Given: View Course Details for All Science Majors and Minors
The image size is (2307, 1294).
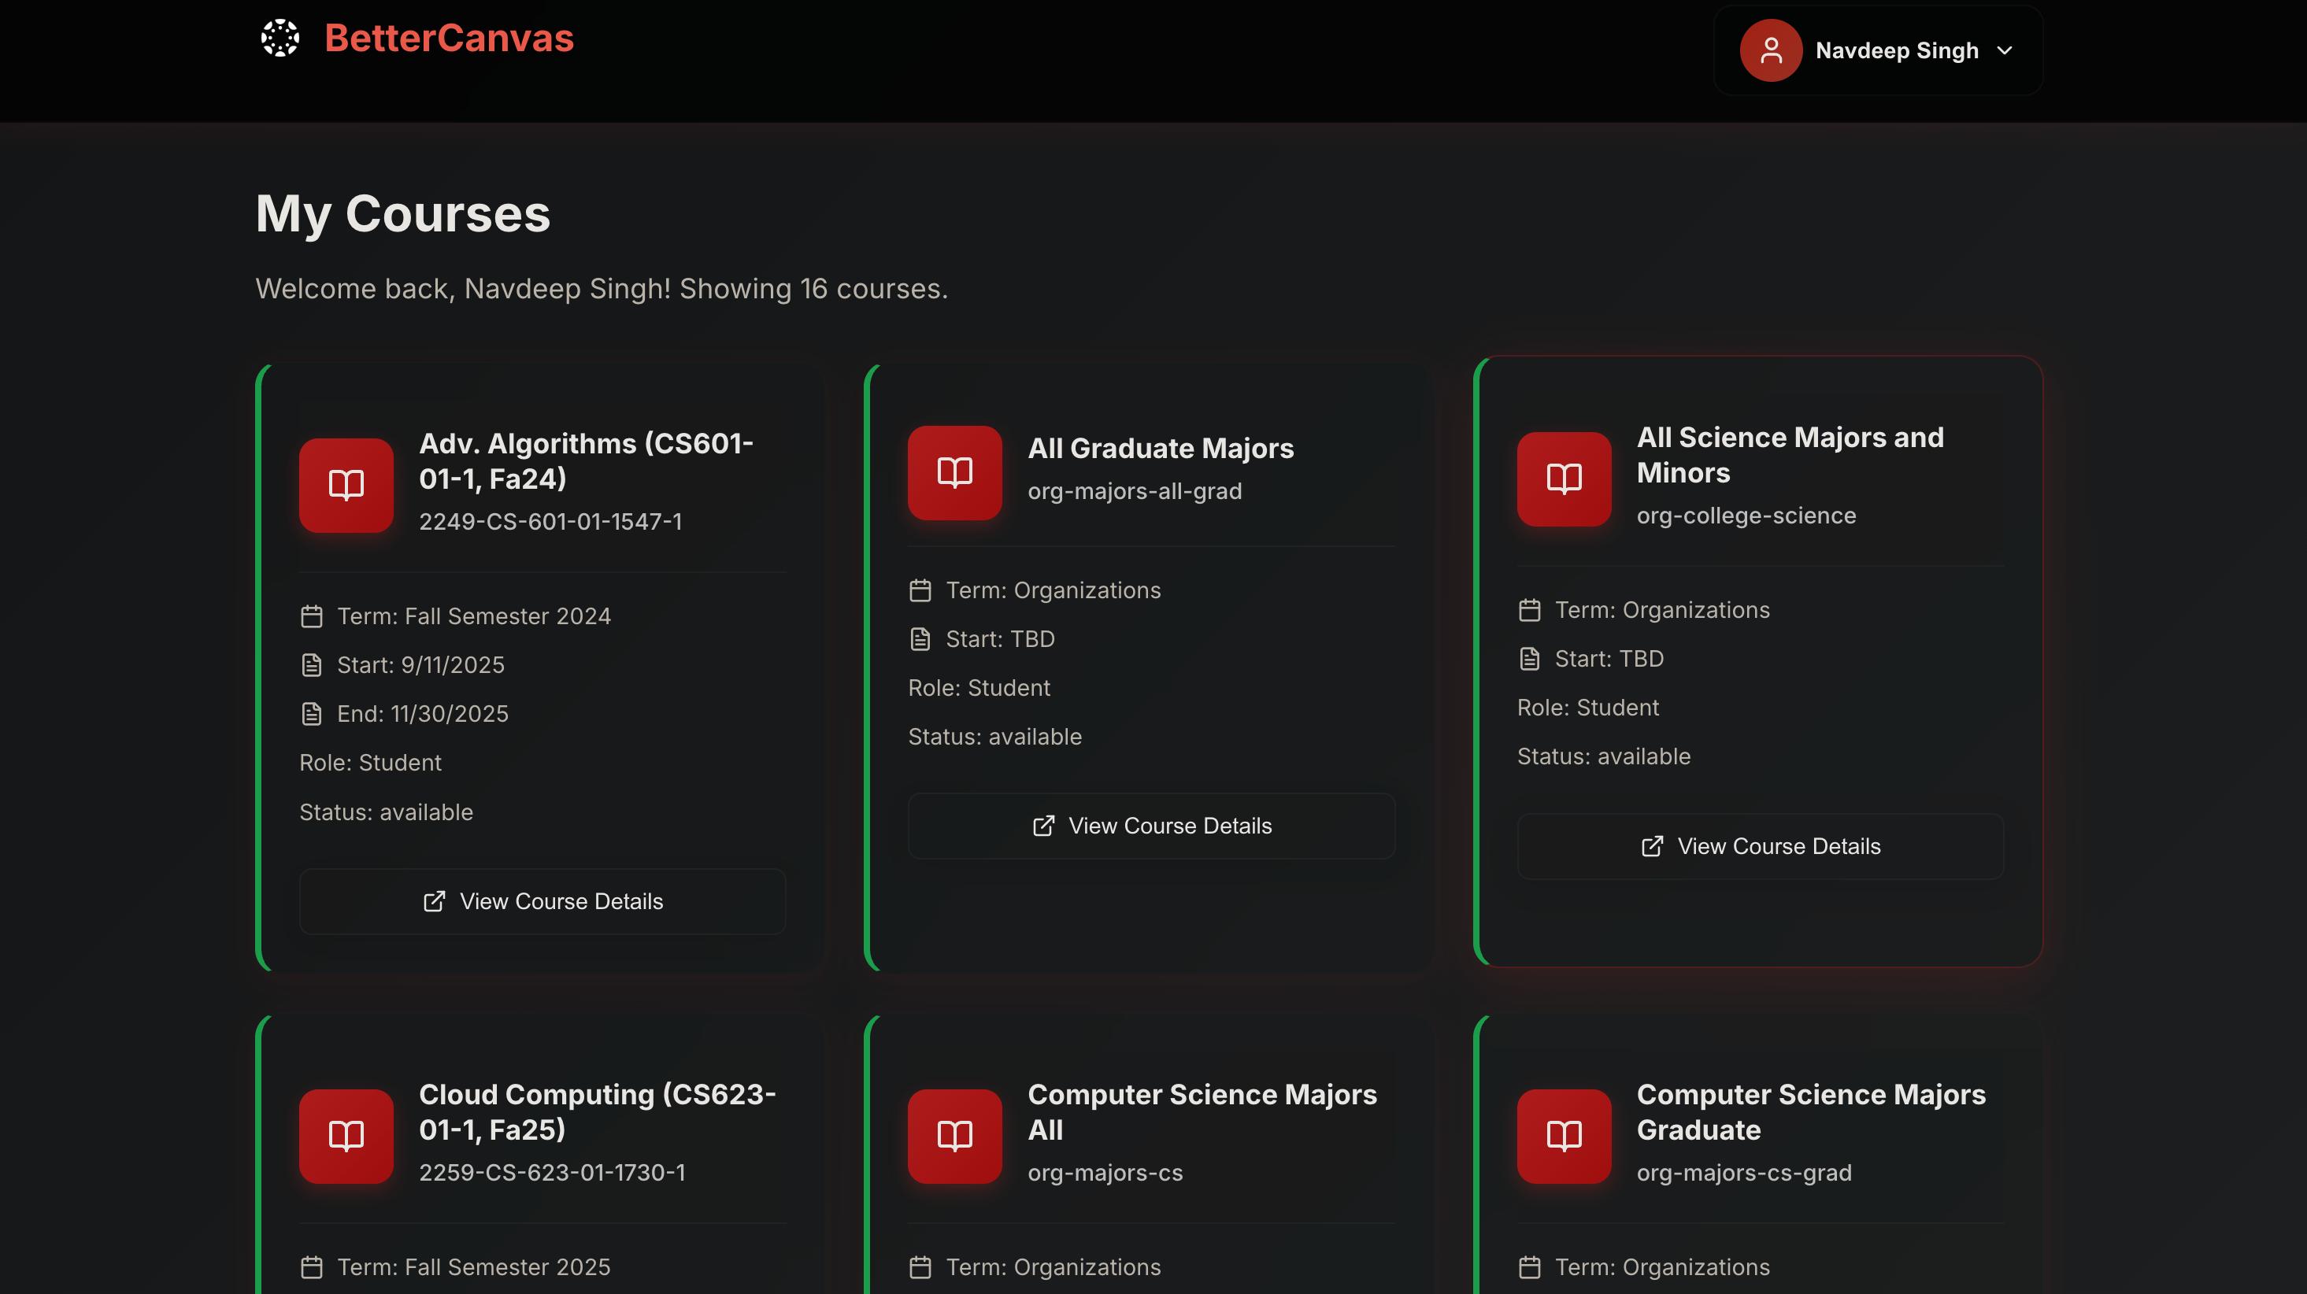Looking at the screenshot, I should tap(1760, 846).
